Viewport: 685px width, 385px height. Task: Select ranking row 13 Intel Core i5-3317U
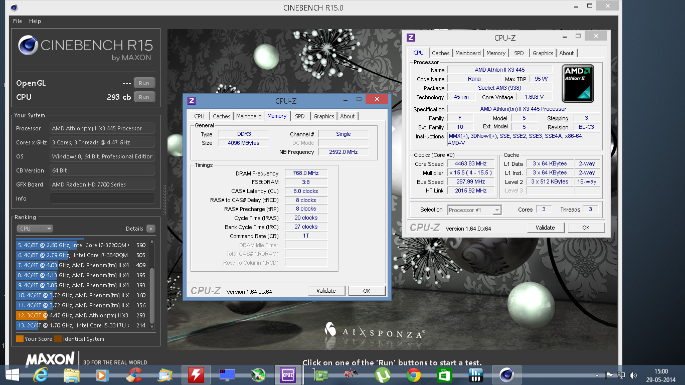(82, 325)
